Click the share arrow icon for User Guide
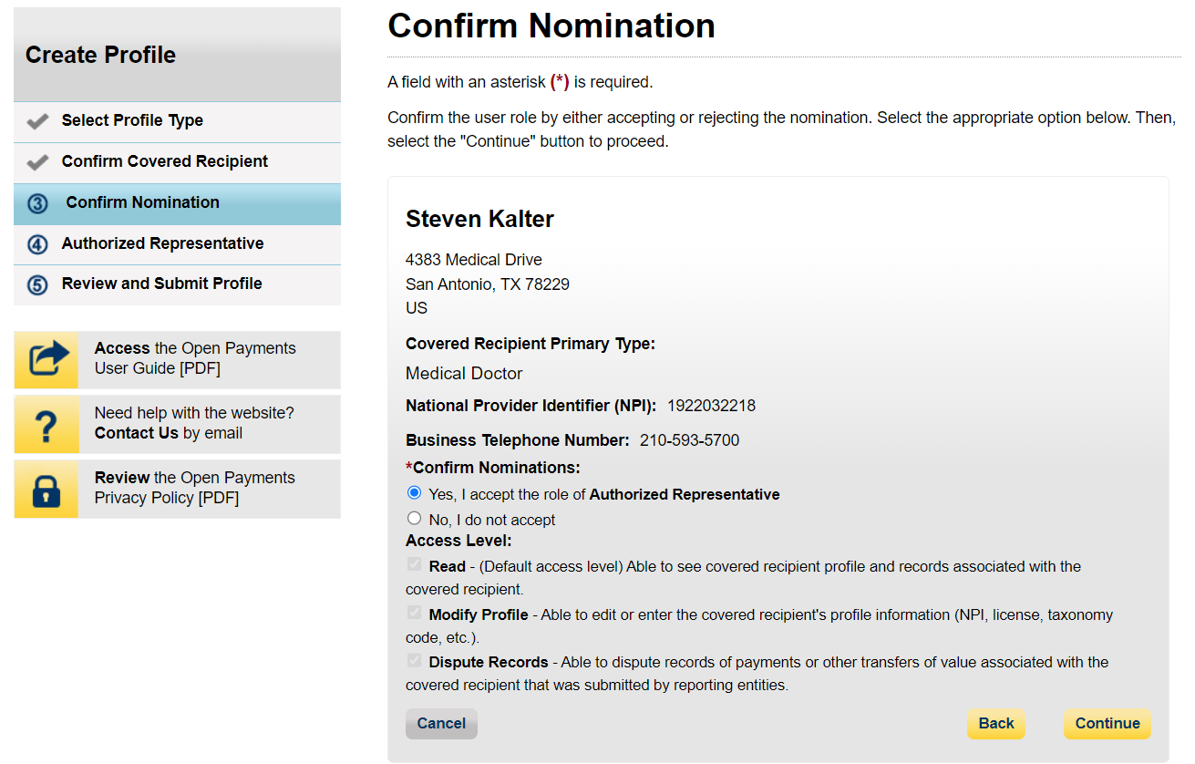Screen dimensions: 1195x764 (46, 358)
